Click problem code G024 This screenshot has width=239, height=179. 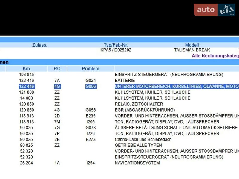click(x=91, y=81)
